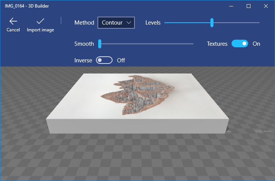Click the On label beside Textures

pyautogui.click(x=256, y=44)
